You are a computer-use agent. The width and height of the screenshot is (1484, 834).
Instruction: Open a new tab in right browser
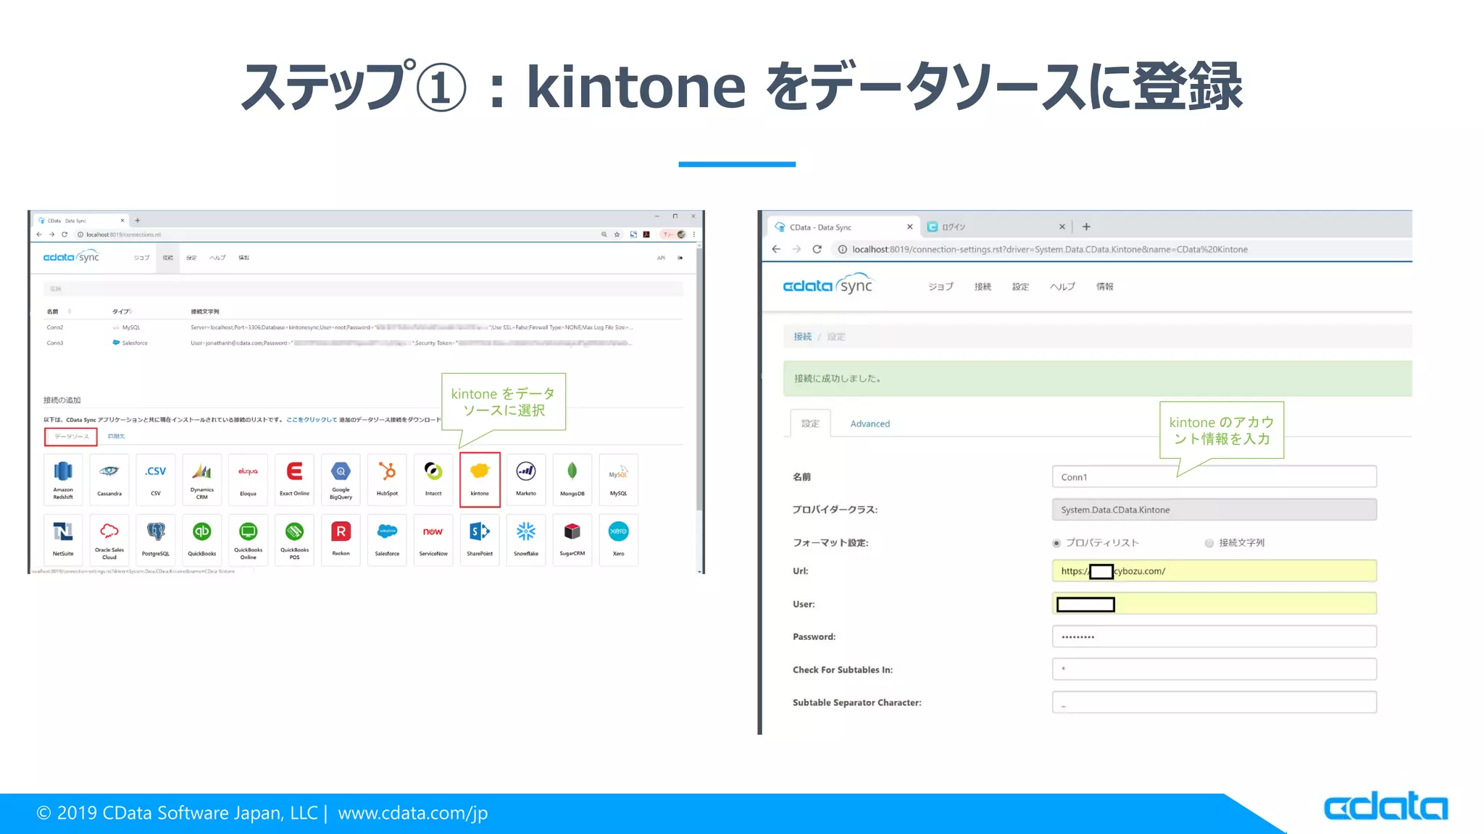(1086, 227)
